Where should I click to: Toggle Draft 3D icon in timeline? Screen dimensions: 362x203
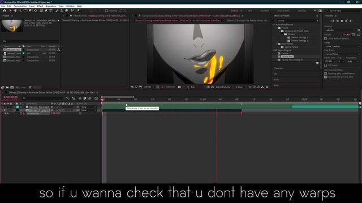point(74,98)
